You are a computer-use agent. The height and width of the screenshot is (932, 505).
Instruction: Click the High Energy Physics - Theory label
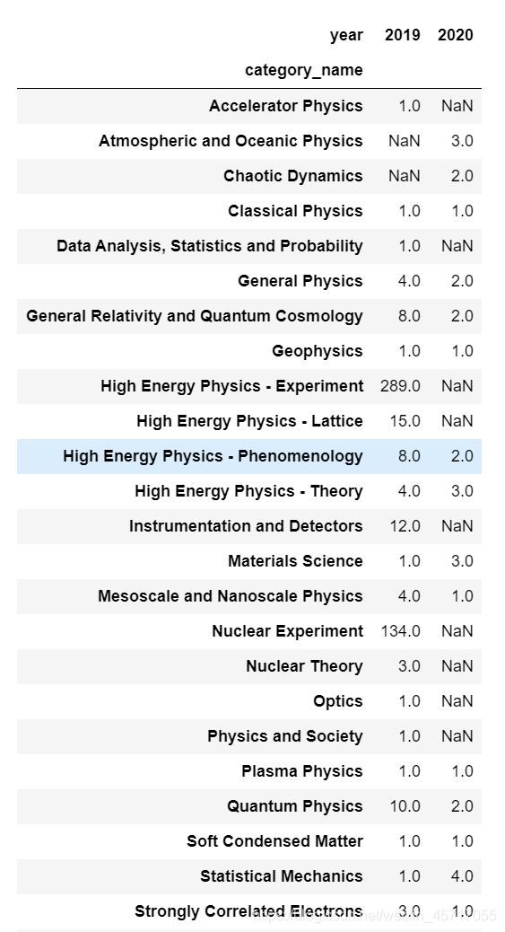coord(249,491)
